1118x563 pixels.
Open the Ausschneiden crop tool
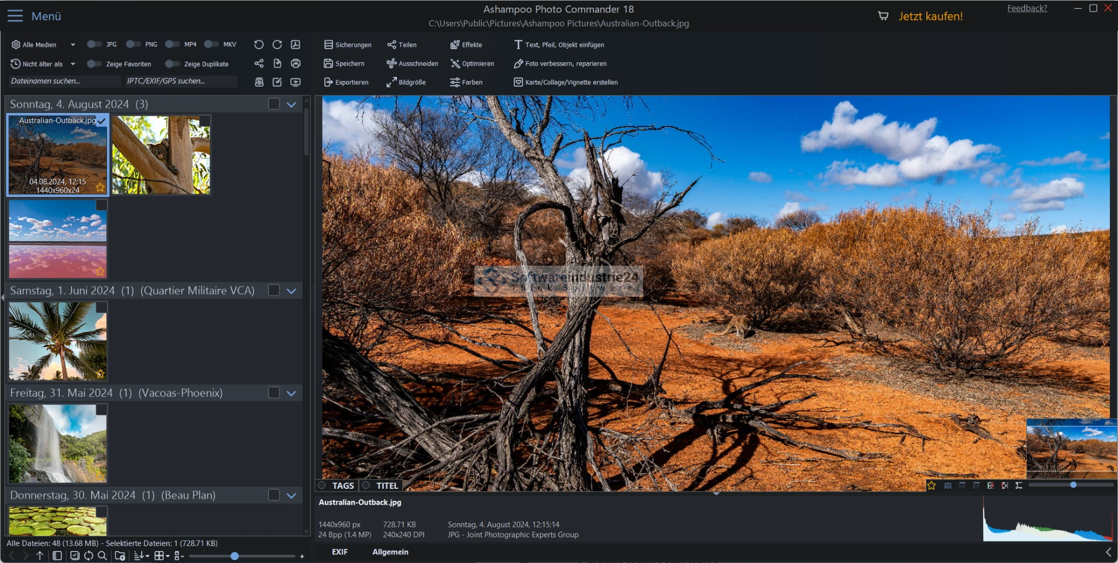click(x=412, y=64)
